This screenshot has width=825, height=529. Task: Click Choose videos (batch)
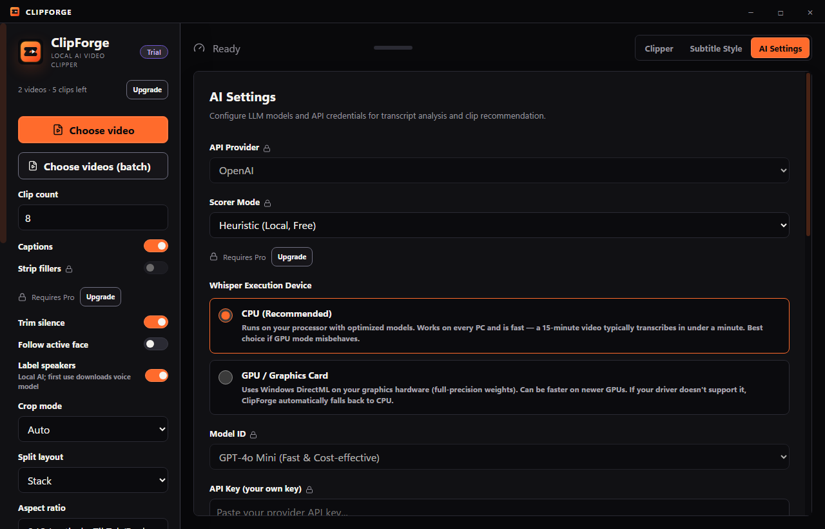[x=93, y=166]
